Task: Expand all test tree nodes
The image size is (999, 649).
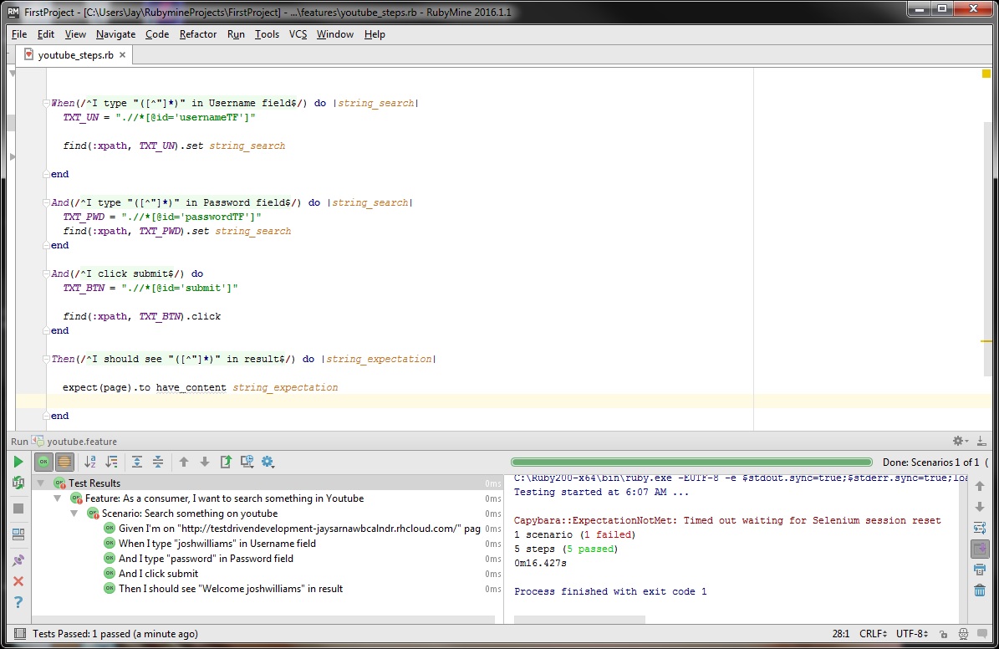Action: pos(137,462)
